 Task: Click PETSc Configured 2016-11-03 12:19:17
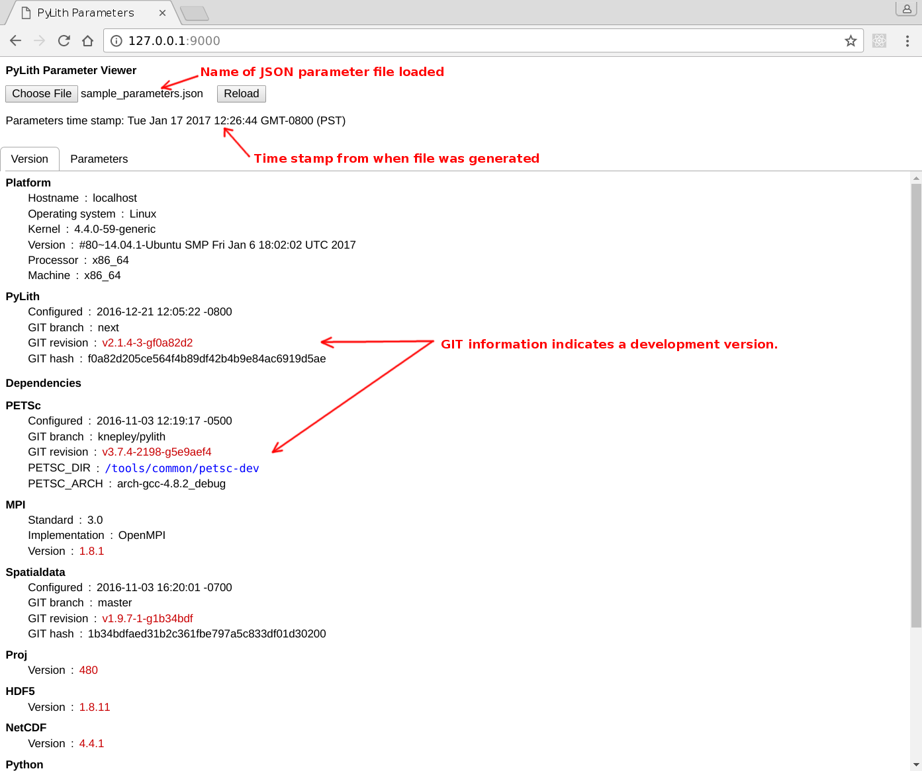click(x=164, y=421)
